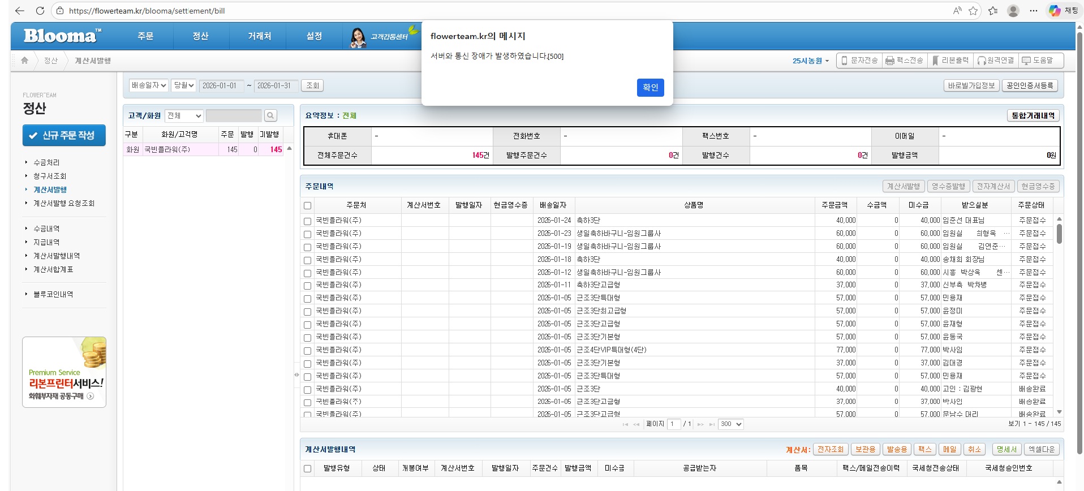Screen dimensions: 1084x491
Task: Tick the checkbox for the 2026-01-24 축하3단 order
Action: pos(308,221)
